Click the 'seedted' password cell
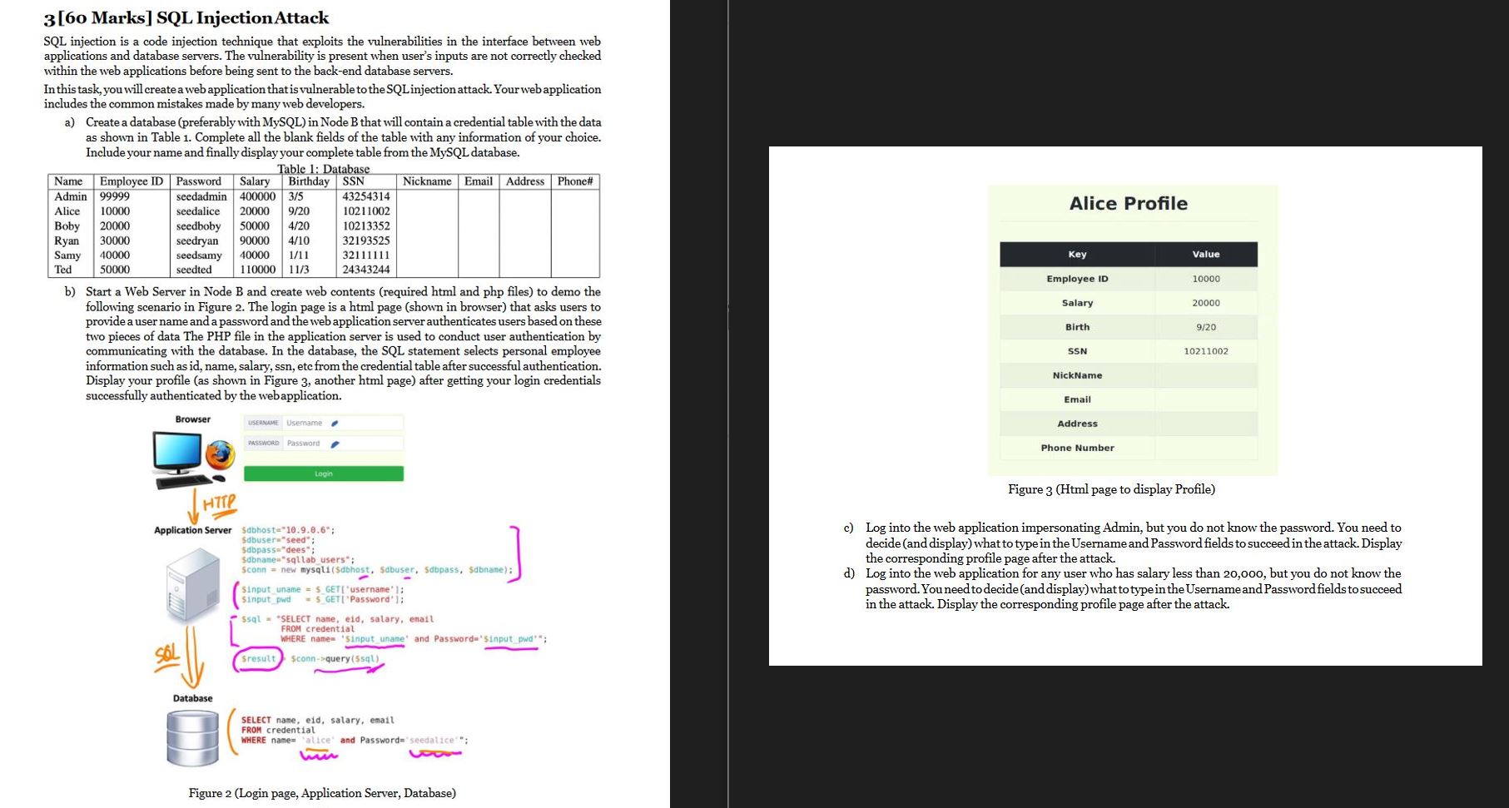1509x808 pixels. click(x=194, y=270)
